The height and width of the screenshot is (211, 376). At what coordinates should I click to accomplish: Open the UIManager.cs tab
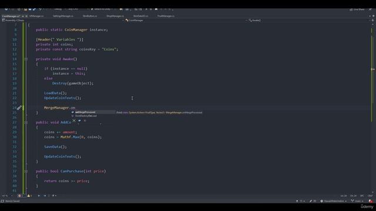click(36, 16)
